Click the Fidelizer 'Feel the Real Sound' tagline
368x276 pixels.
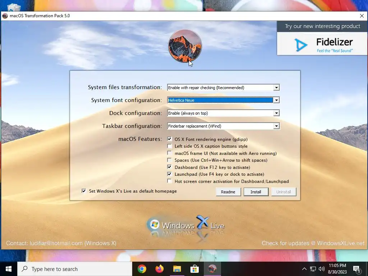[335, 51]
